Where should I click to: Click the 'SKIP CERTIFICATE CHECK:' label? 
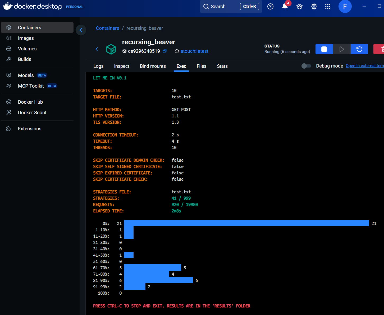coord(120,179)
